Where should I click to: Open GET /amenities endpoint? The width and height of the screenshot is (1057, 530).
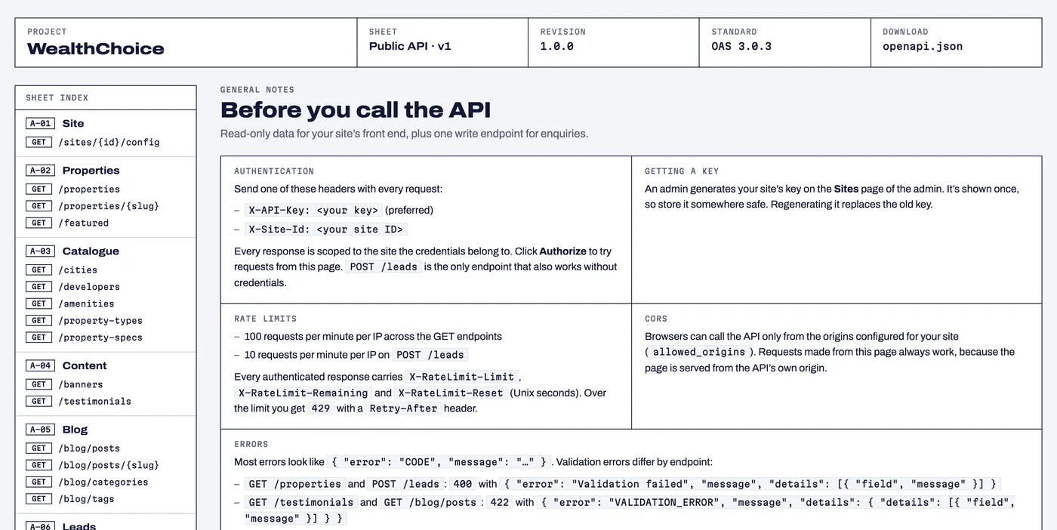[70, 304]
